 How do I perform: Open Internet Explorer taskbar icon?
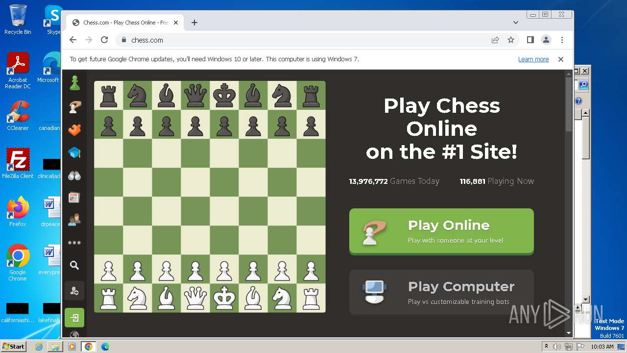click(x=39, y=347)
